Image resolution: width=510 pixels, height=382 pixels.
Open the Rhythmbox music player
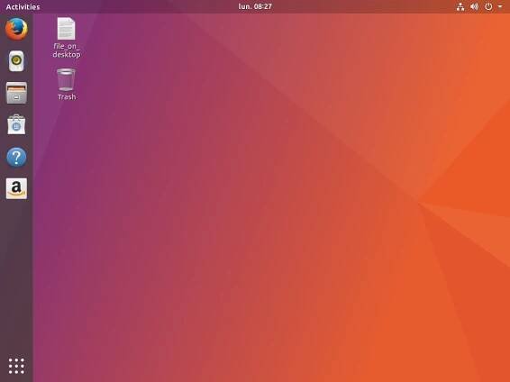pyautogui.click(x=16, y=60)
